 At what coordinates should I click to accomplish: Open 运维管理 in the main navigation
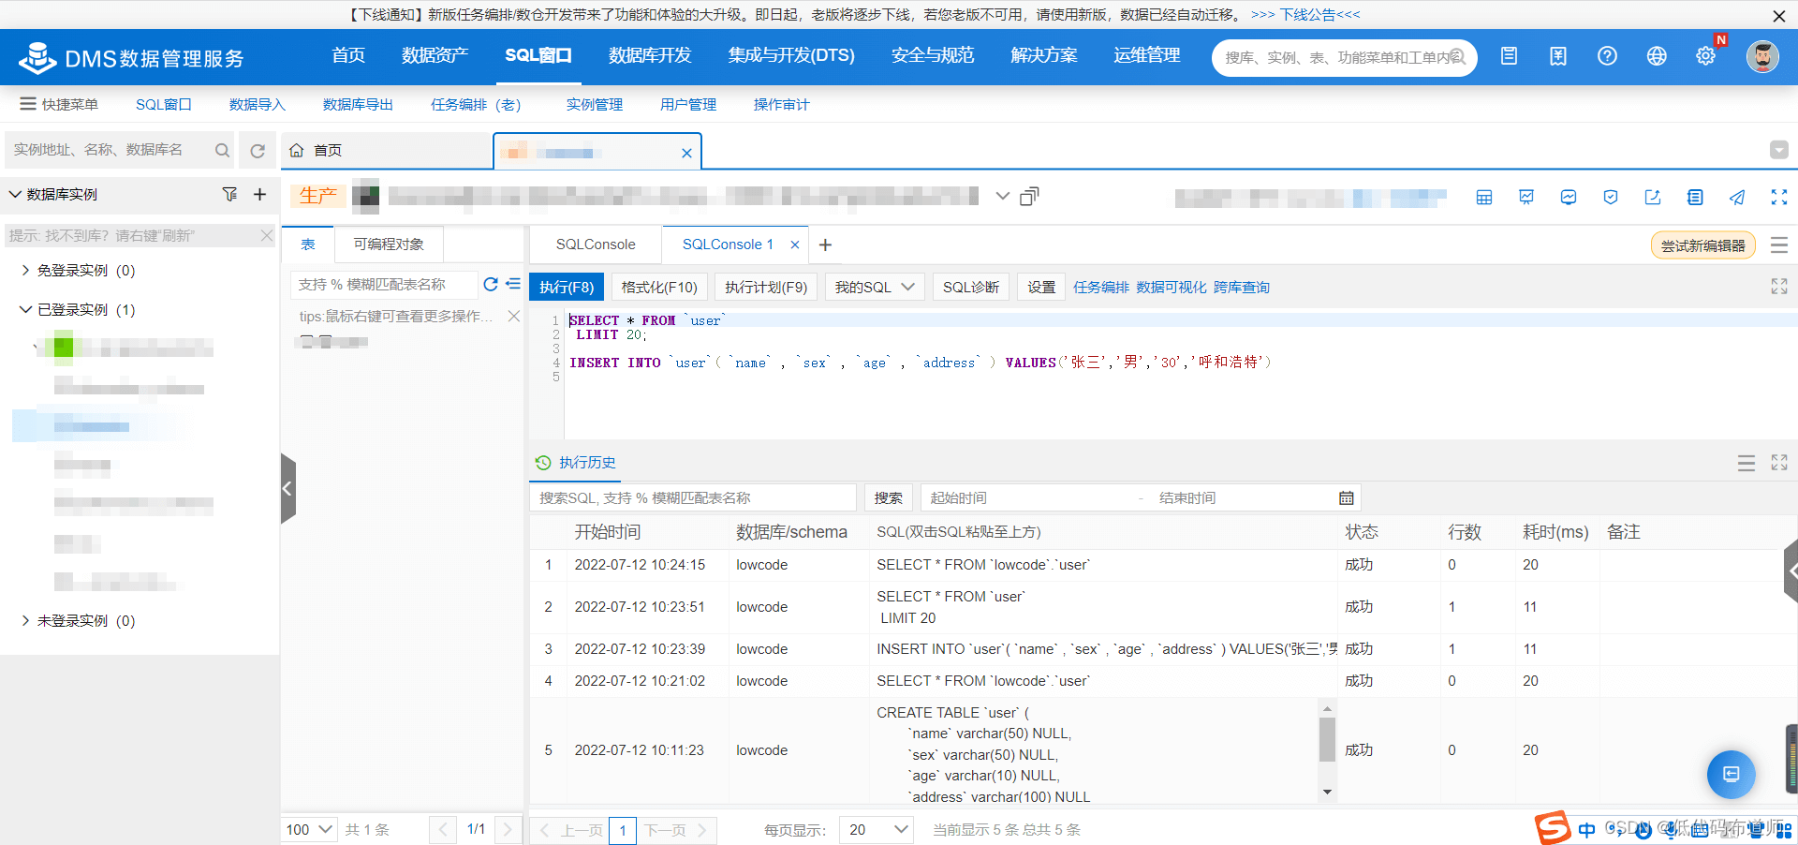point(1147,55)
